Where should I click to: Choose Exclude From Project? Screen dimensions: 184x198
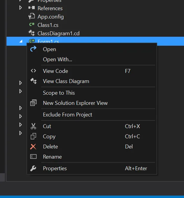pyautogui.click(x=67, y=115)
